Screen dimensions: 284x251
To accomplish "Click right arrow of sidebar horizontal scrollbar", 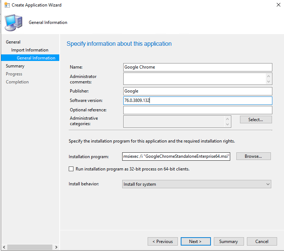I will (x=56, y=247).
